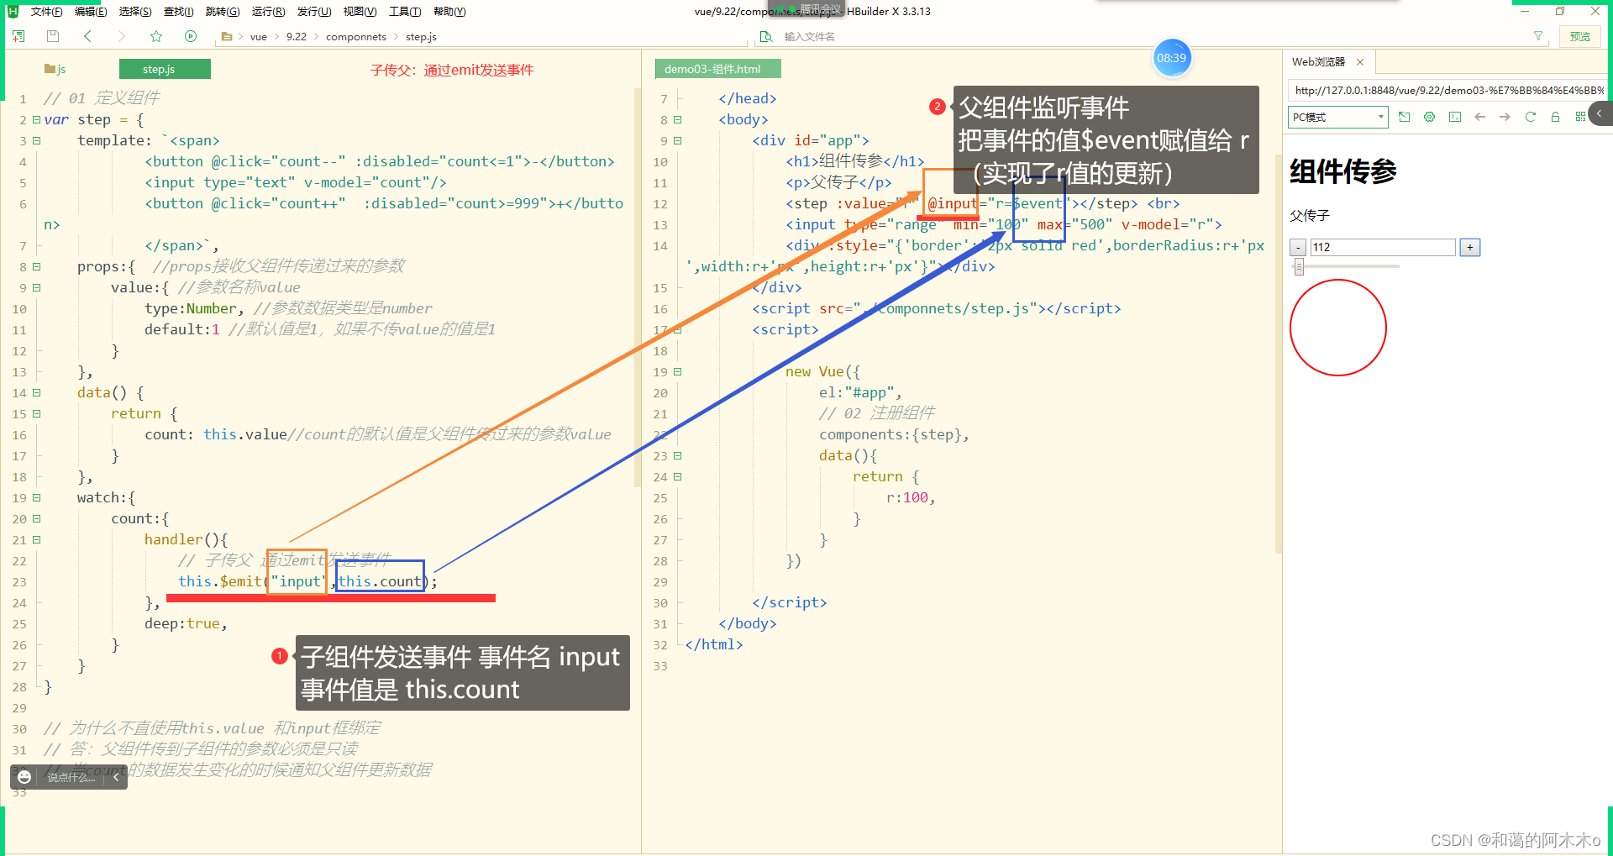Refresh the preview page with the reload icon

(x=1530, y=117)
